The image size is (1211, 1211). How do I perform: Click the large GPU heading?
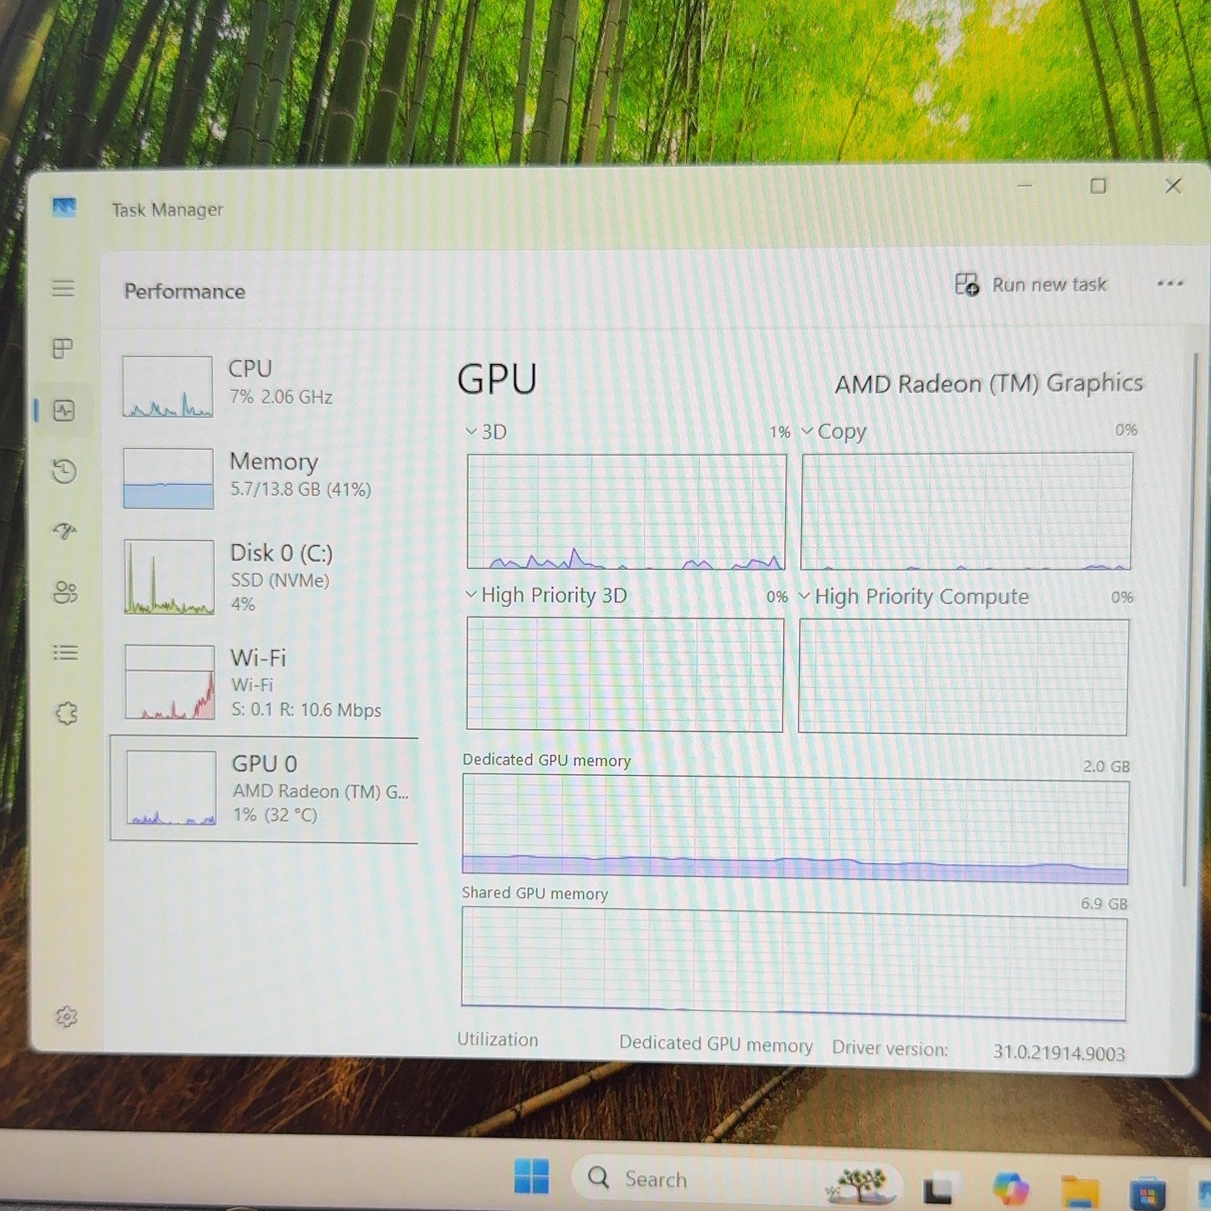click(x=497, y=379)
